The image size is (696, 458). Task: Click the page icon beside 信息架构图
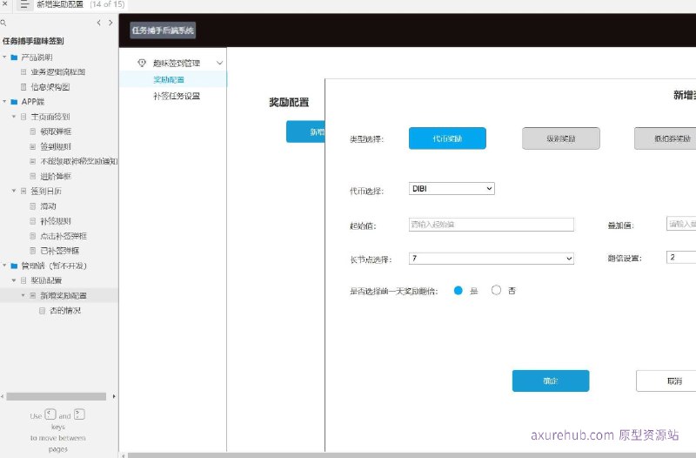coord(23,87)
